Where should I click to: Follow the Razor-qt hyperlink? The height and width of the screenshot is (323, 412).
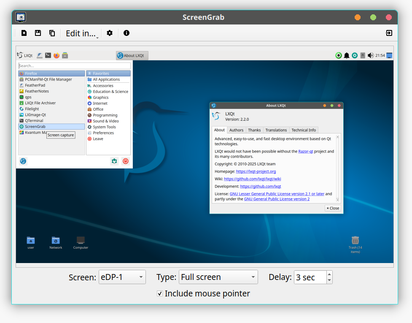pos(305,151)
